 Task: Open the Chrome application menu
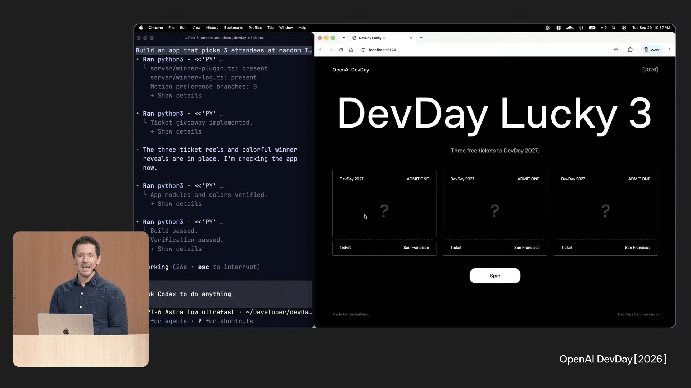[x=155, y=28]
